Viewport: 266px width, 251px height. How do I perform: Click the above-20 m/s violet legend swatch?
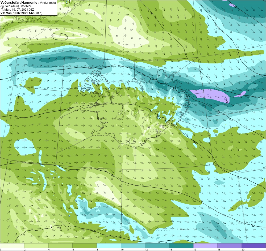tap(254, 246)
